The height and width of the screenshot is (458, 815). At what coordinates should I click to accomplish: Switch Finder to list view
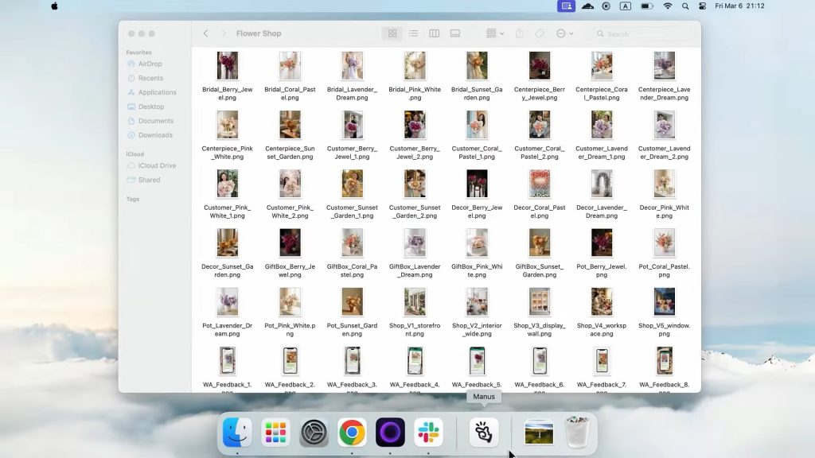tap(413, 33)
